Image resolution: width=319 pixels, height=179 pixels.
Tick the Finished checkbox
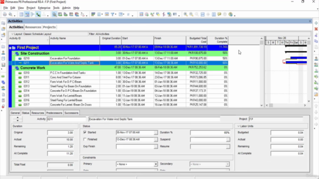85,139
